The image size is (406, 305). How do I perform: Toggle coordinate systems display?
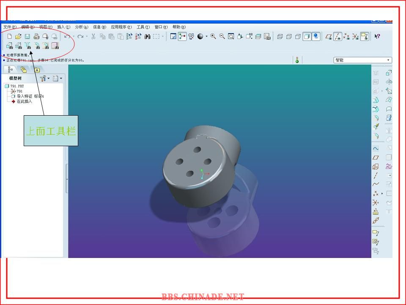[356, 36]
